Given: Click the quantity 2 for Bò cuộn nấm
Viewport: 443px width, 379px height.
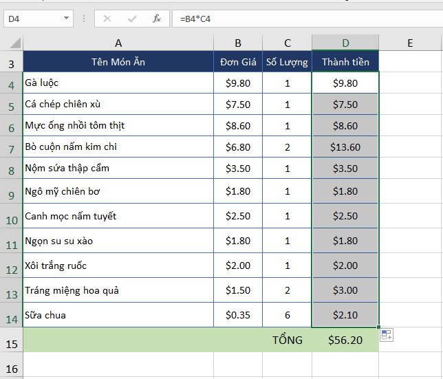Looking at the screenshot, I should click(x=287, y=147).
